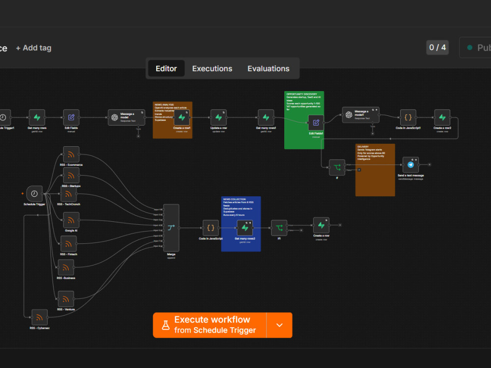
Task: Open the Message a model OpenAI node
Action: pos(127,117)
